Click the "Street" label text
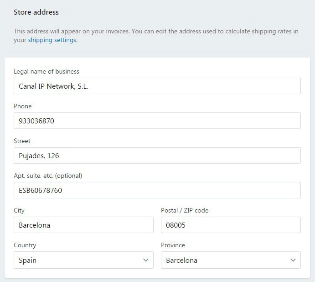The width and height of the screenshot is (315, 282). [x=22, y=141]
